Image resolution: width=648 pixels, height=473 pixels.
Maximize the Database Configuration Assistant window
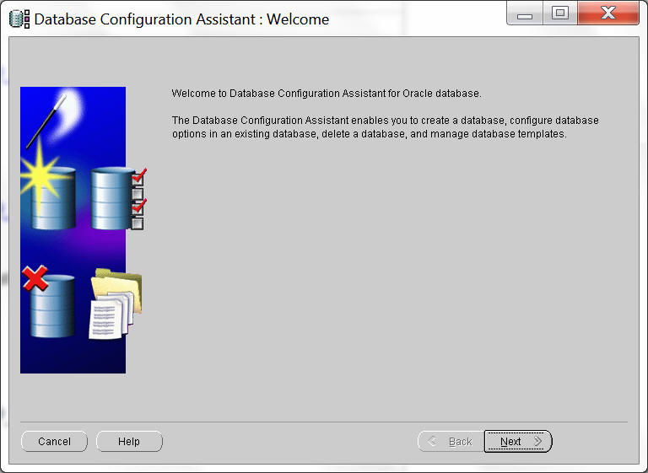[x=560, y=13]
